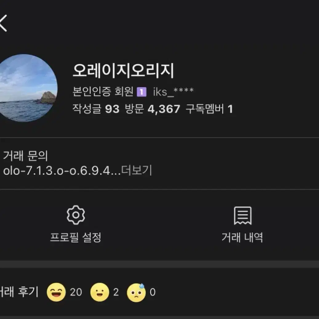Image resolution: width=319 pixels, height=319 pixels.
Task: Tap the 거래 문의 heading
Action: click(26, 156)
